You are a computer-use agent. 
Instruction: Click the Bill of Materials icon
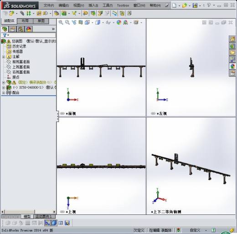click(93, 13)
